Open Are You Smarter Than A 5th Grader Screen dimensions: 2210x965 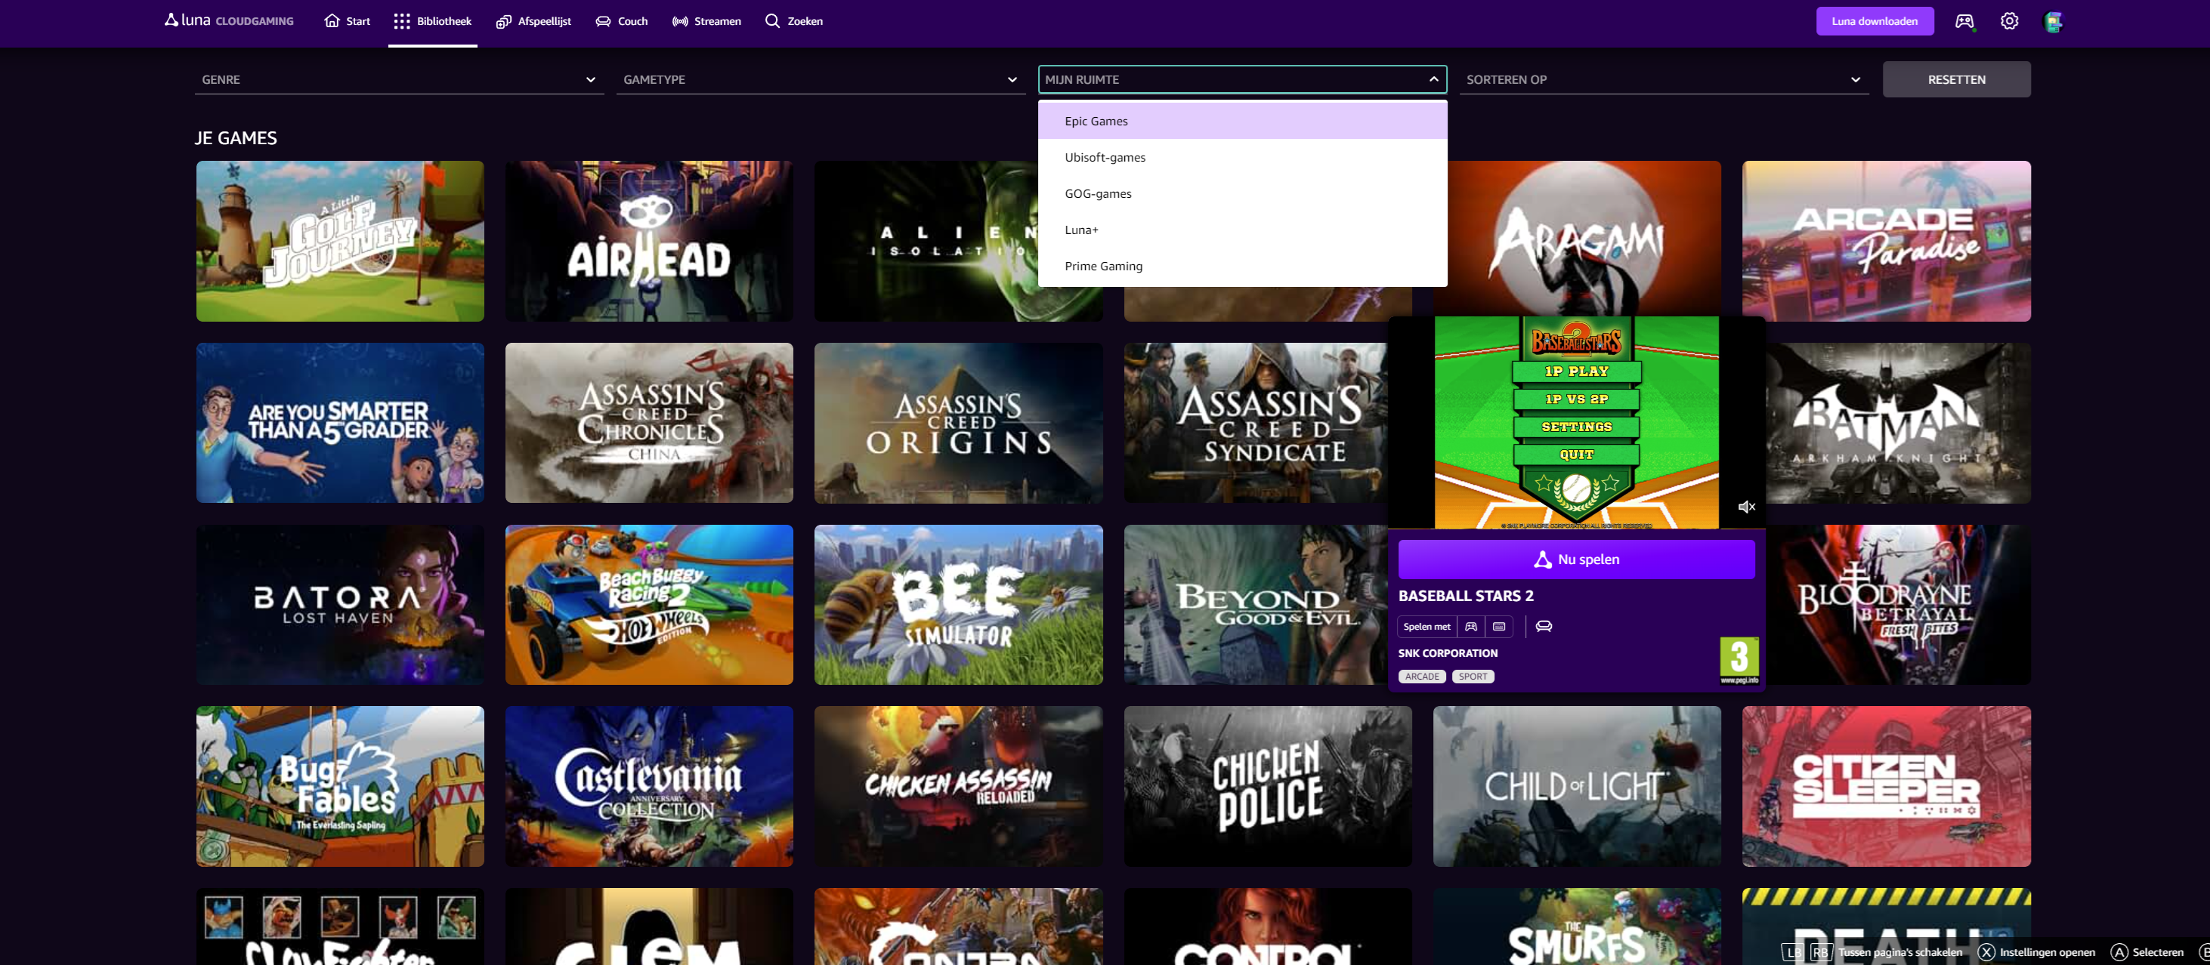tap(340, 423)
